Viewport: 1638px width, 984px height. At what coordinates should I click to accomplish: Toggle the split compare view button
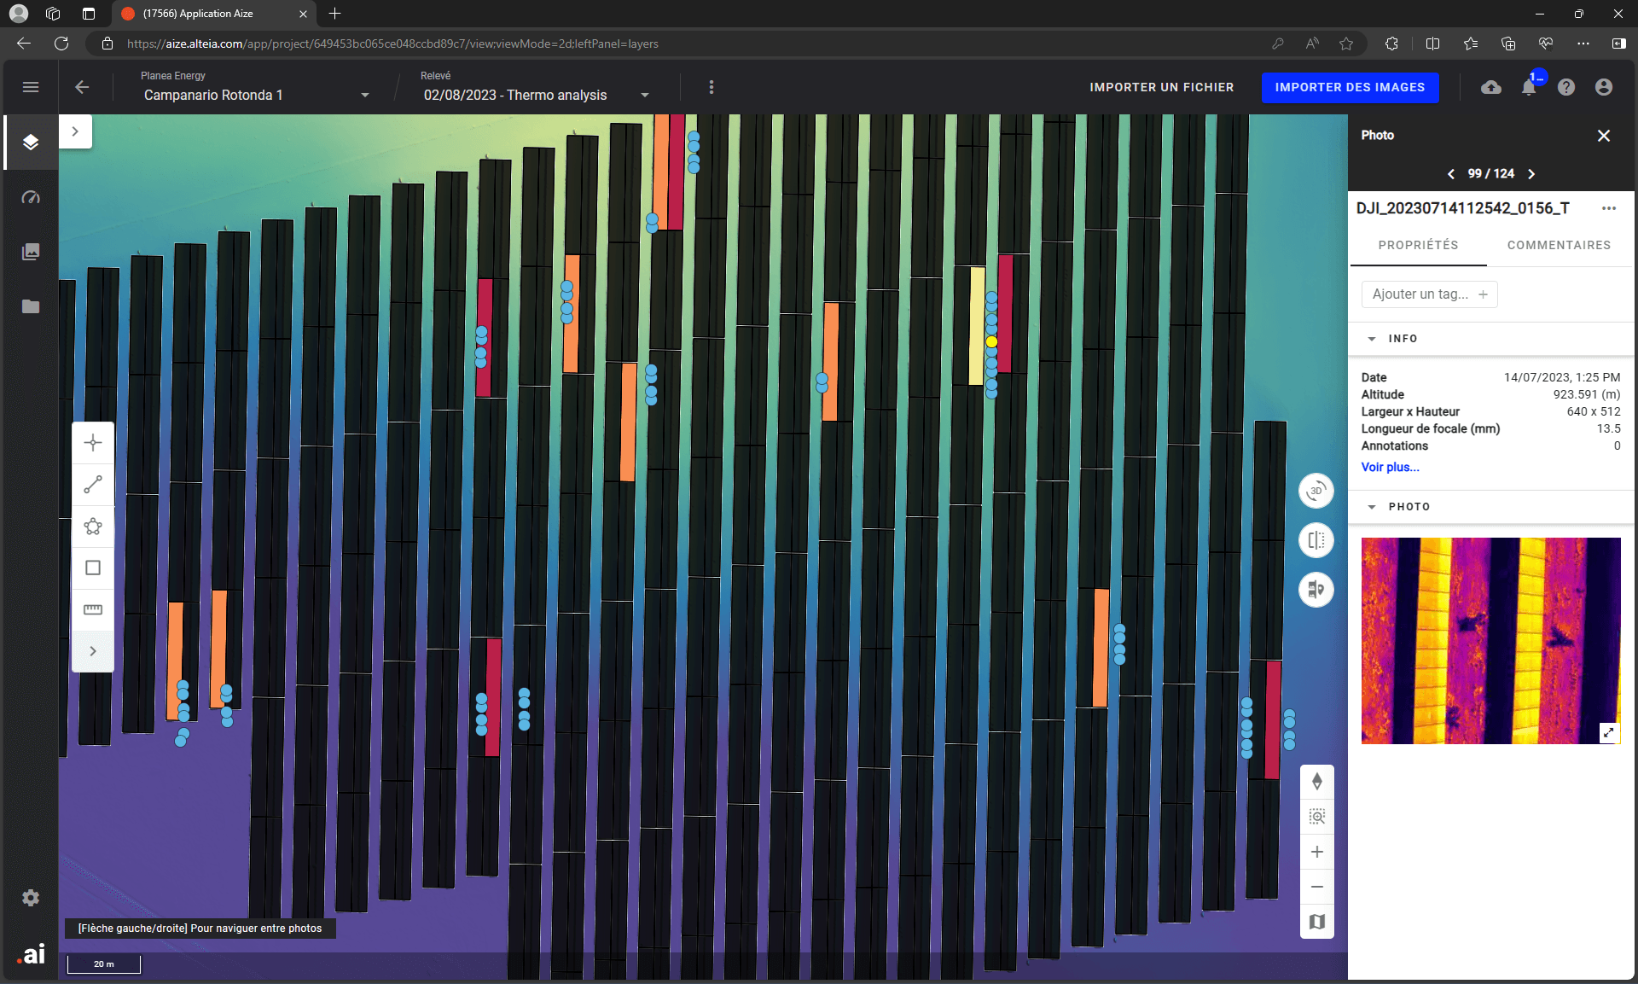(1316, 540)
